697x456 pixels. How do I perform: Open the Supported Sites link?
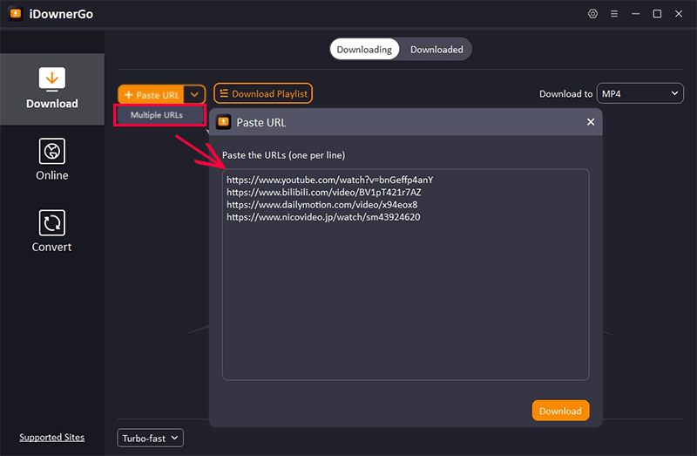(x=52, y=438)
